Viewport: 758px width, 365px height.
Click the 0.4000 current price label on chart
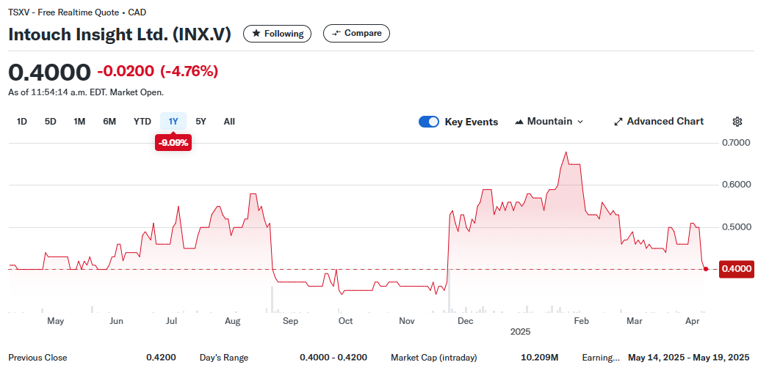tap(736, 268)
